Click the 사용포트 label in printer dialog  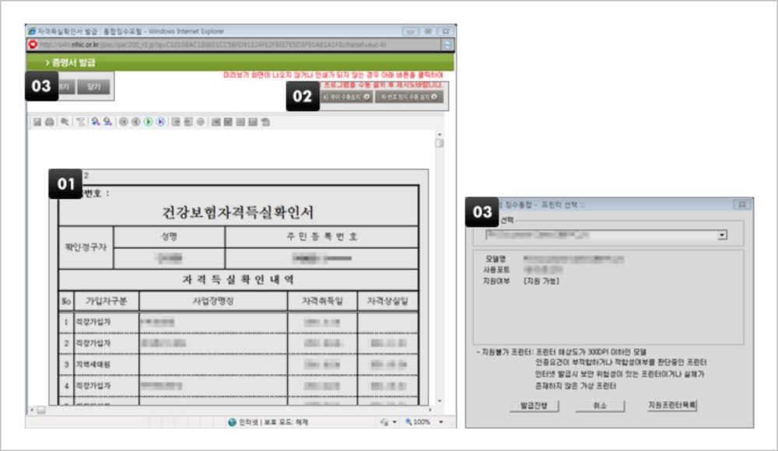(x=496, y=270)
